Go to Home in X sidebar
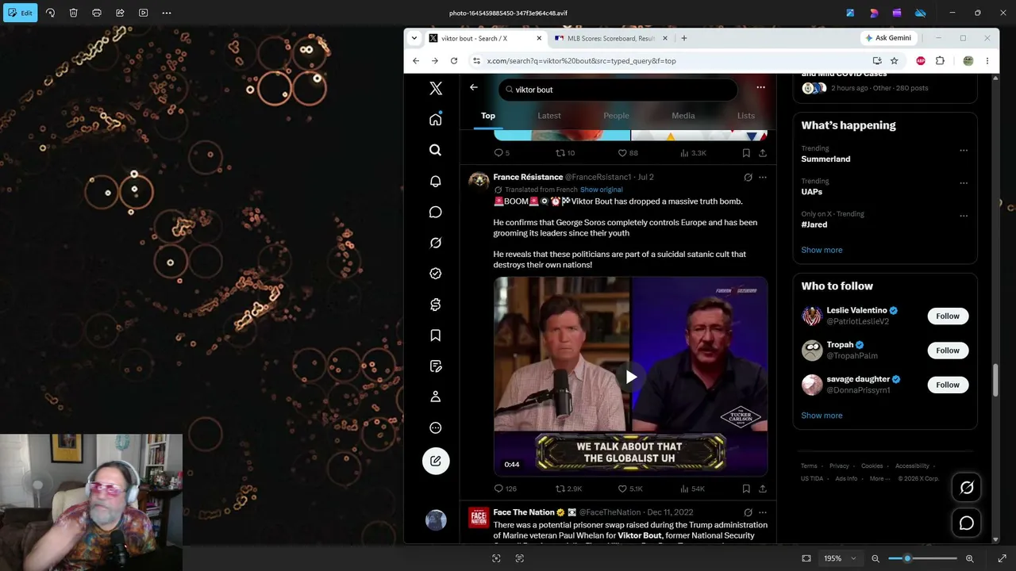This screenshot has height=571, width=1016. pyautogui.click(x=436, y=120)
